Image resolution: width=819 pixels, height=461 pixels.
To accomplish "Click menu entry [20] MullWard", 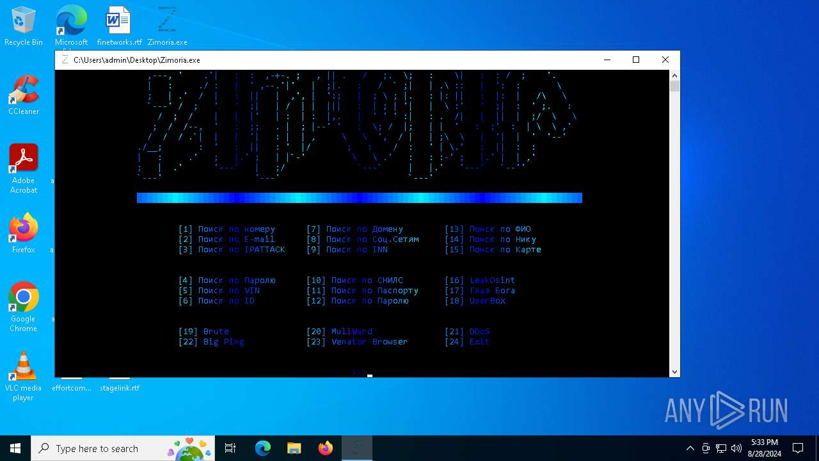I will point(339,331).
